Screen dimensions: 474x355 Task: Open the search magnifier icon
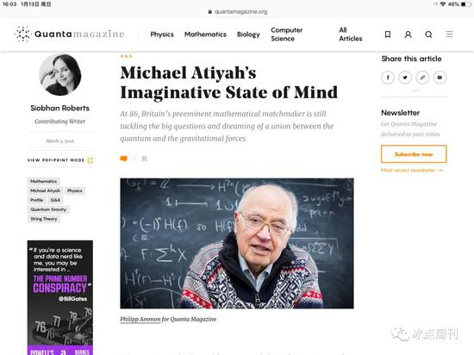tap(428, 34)
